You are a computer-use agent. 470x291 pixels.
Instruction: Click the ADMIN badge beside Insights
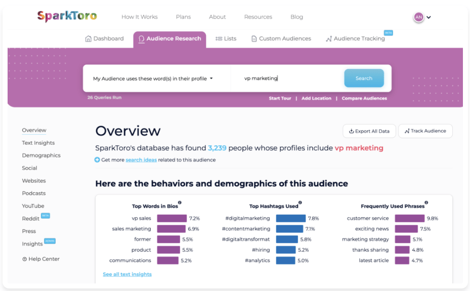click(x=50, y=241)
